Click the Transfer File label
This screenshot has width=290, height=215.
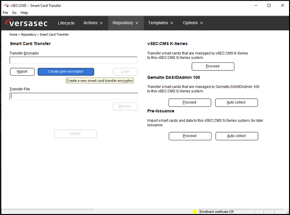(x=20, y=89)
